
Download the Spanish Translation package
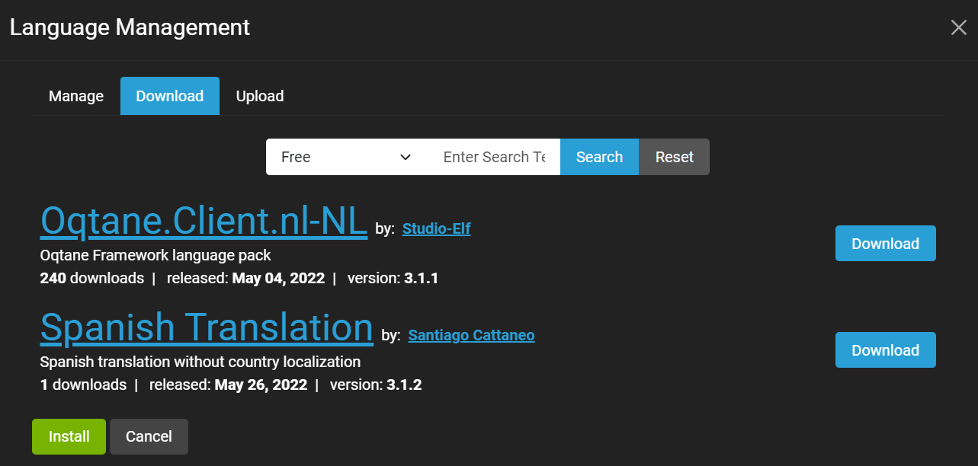[885, 350]
